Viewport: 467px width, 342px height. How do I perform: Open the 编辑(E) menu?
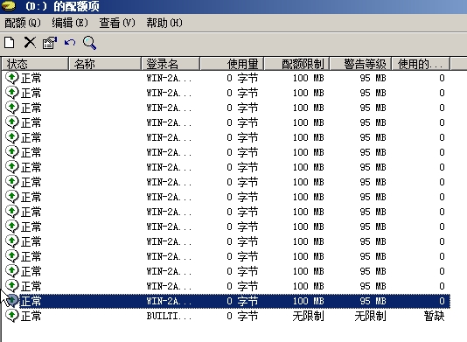pos(70,23)
